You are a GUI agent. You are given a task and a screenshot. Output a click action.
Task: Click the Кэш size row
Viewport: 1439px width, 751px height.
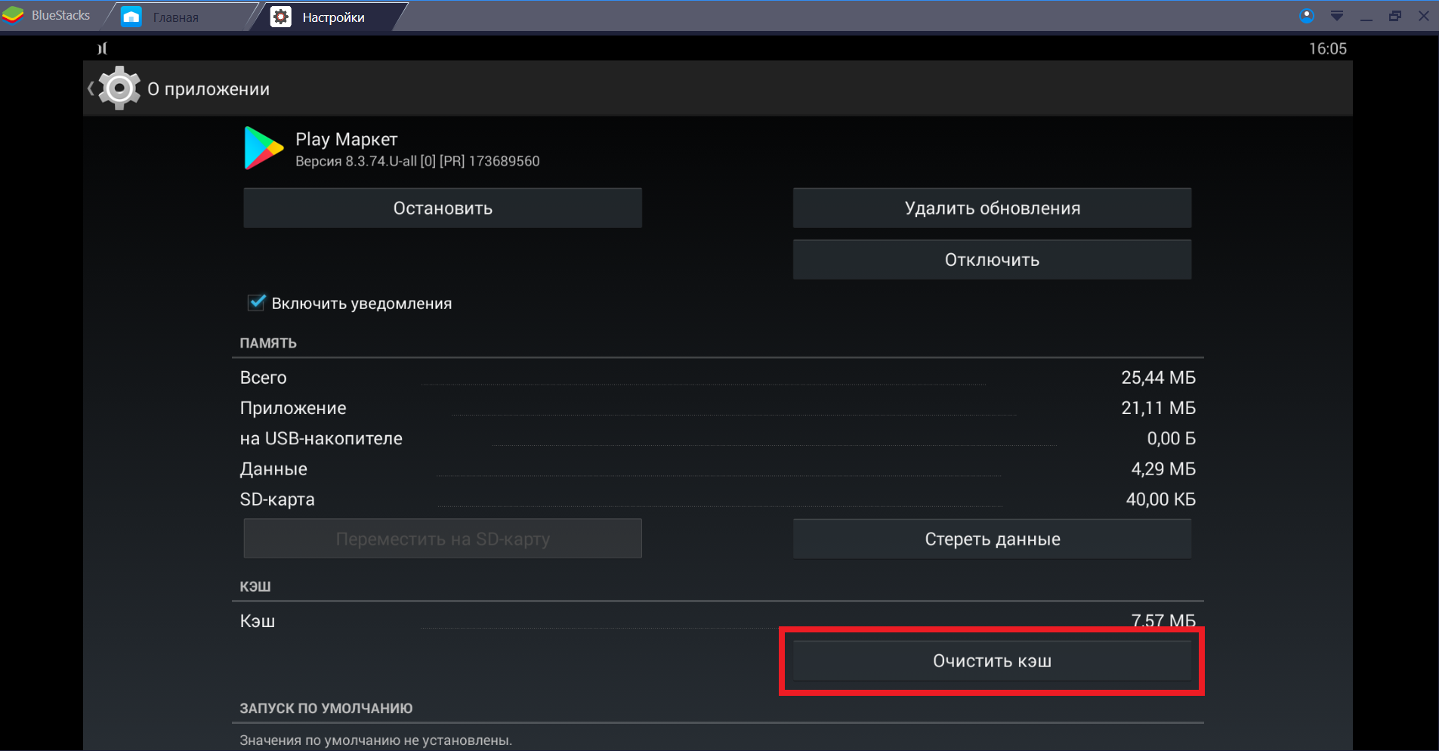coord(718,621)
